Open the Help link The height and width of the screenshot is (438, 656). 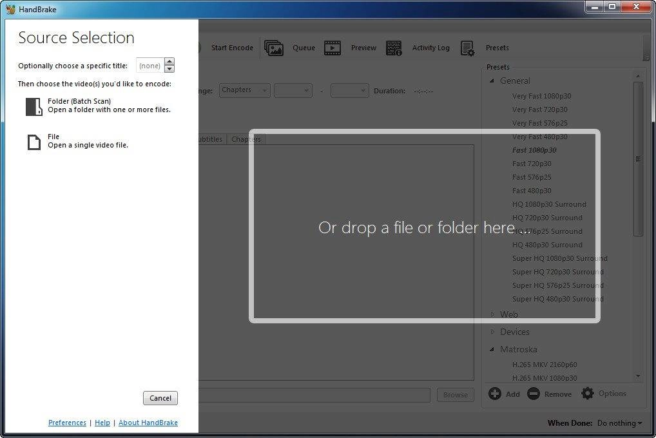(x=102, y=423)
